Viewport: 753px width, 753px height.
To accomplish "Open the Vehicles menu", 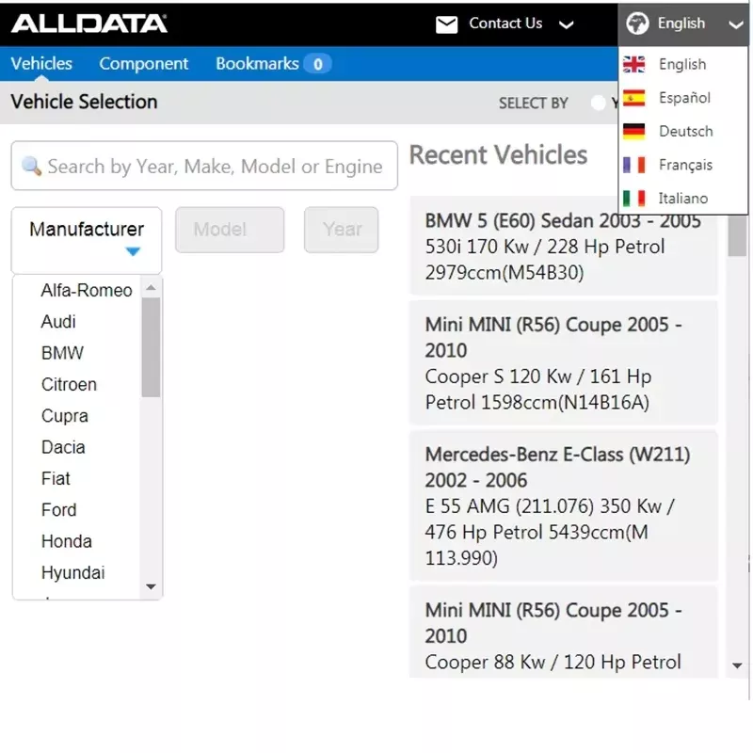I will [41, 64].
